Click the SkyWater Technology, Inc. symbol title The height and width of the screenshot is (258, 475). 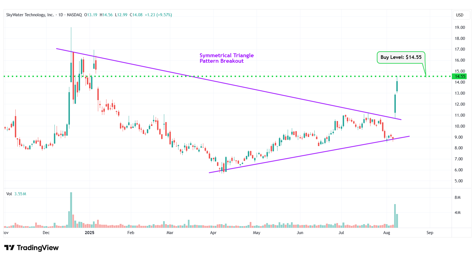point(30,15)
